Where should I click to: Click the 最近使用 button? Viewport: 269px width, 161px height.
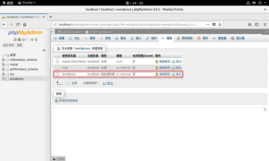coord(9,45)
